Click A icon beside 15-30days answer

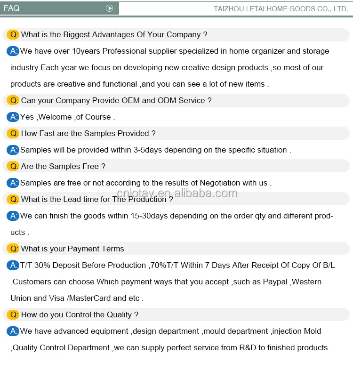13,216
